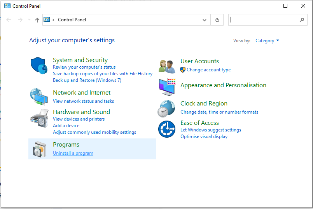The image size is (313, 209).
Task: Click the Programs disc box icon
Action: click(39, 149)
